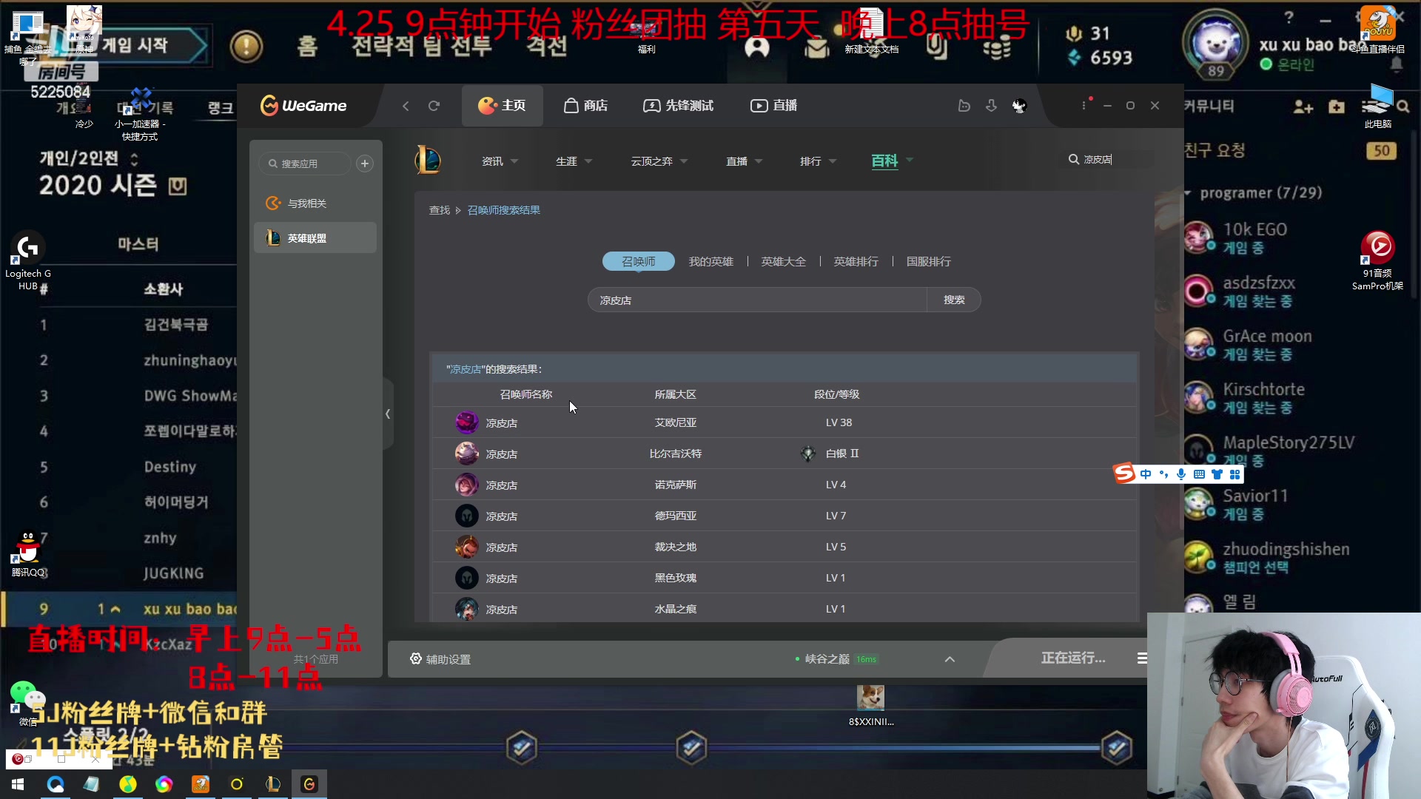Click the WeGame download manager icon
1421x799 pixels.
pos(992,106)
